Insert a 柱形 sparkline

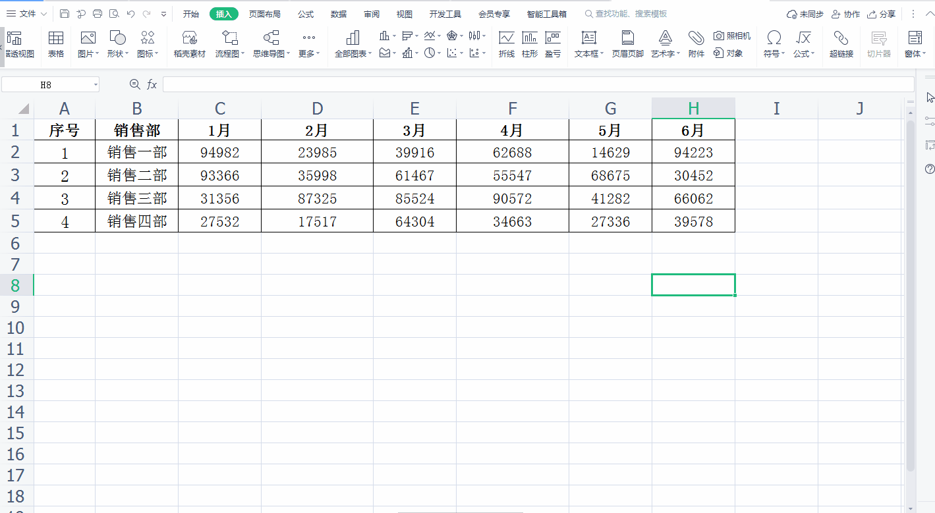pos(530,45)
